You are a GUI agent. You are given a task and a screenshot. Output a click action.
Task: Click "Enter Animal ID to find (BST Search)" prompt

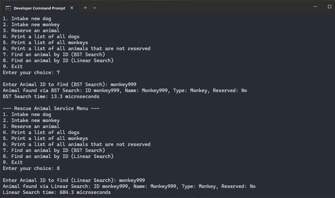point(69,84)
